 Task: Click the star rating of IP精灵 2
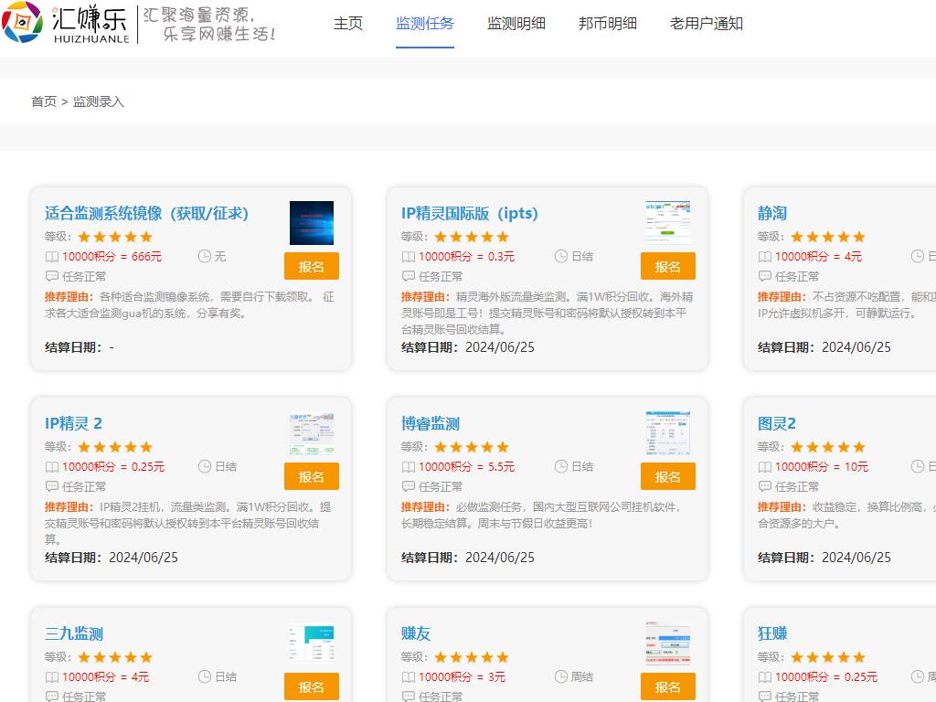(x=115, y=447)
